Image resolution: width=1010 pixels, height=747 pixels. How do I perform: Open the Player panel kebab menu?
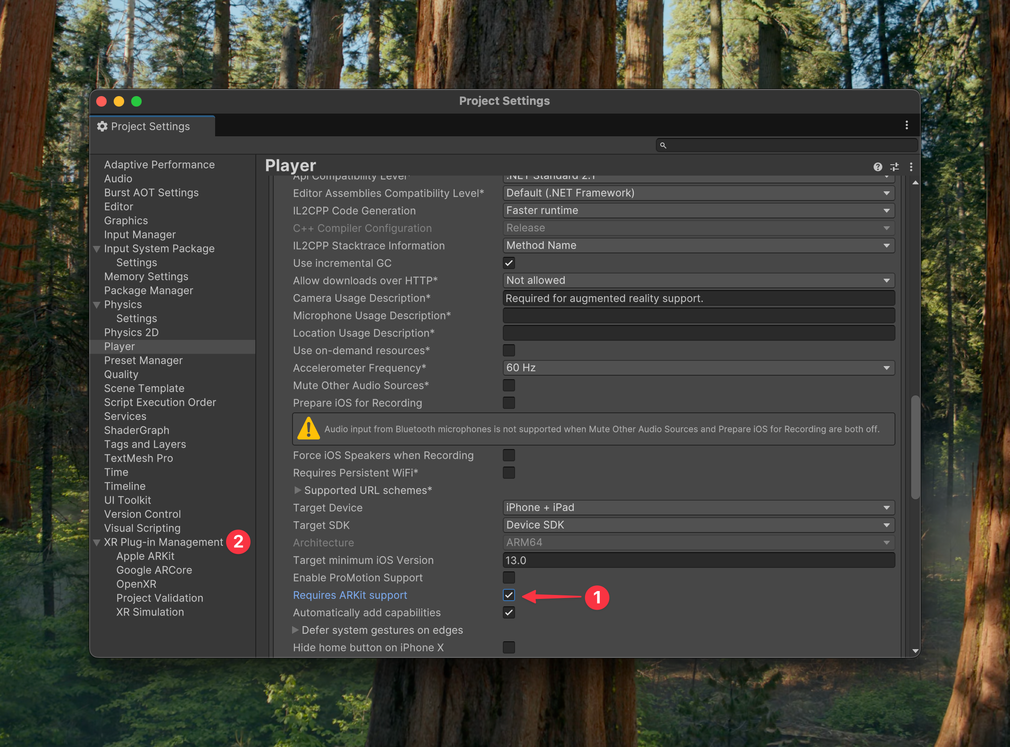(x=911, y=167)
